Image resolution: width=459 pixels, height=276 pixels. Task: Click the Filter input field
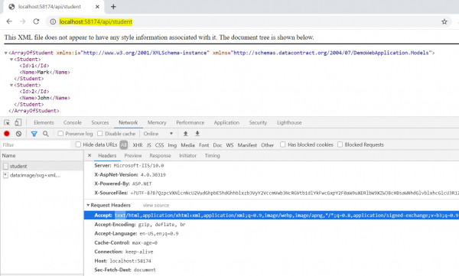(36, 144)
